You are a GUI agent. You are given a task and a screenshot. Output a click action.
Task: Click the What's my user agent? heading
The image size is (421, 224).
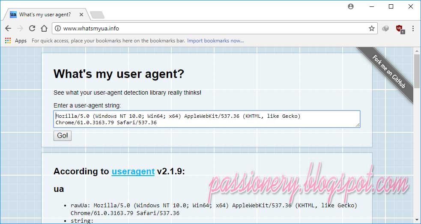pos(119,74)
